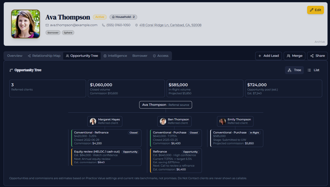Click Commission $4,200 text
The width and height of the screenshot is (330, 187).
coord(88,143)
